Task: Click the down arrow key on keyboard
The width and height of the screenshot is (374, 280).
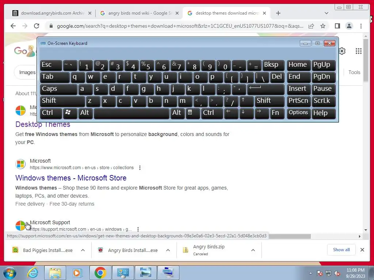Action: coord(247,113)
